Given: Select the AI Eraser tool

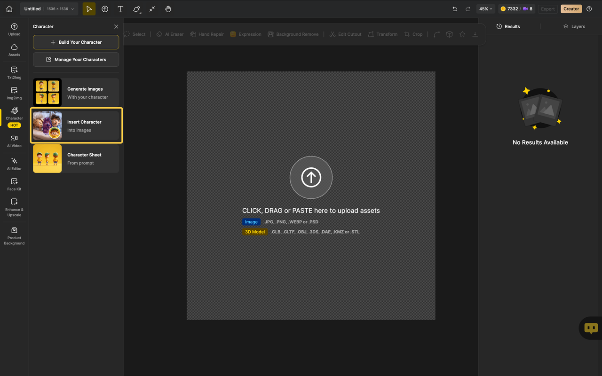Looking at the screenshot, I should click(x=170, y=34).
